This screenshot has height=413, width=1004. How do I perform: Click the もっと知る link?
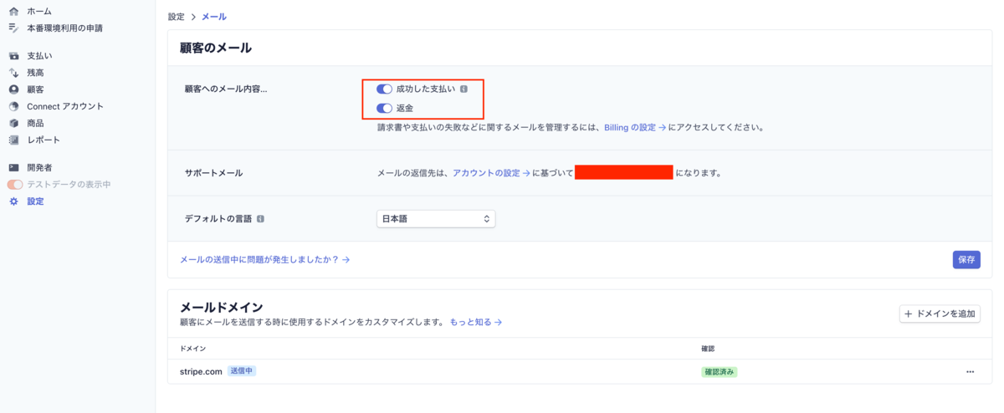[476, 322]
